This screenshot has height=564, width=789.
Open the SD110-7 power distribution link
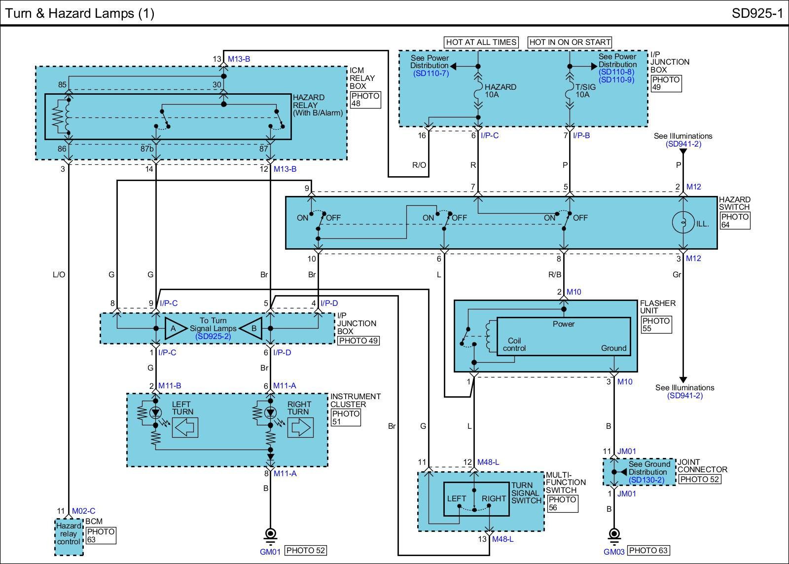[x=430, y=74]
